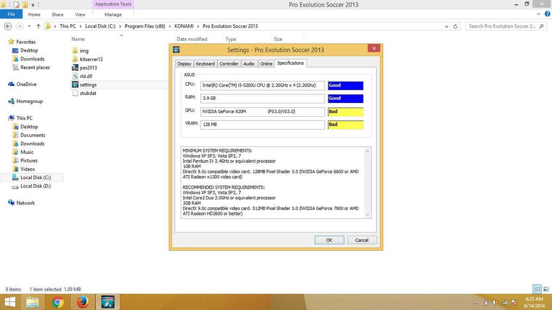
Task: Expand breadcrumb arrow after Program Files (x86)
Action: click(x=170, y=26)
